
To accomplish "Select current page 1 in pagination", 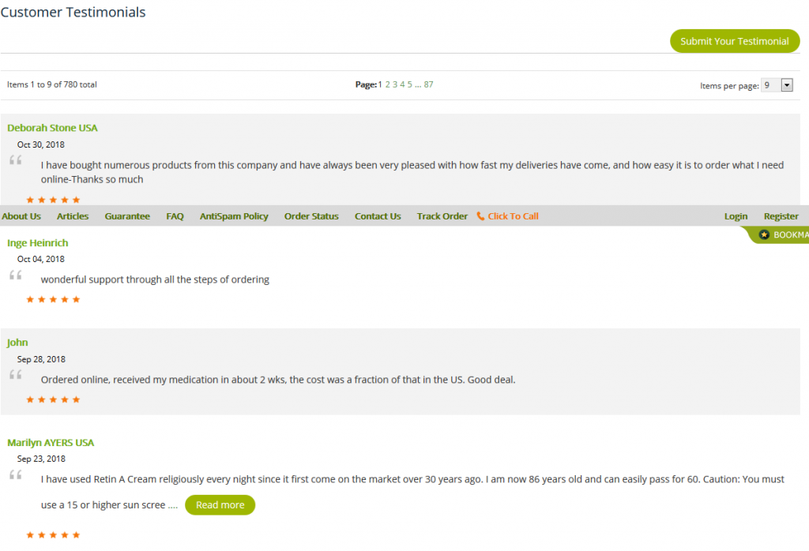I will [380, 84].
